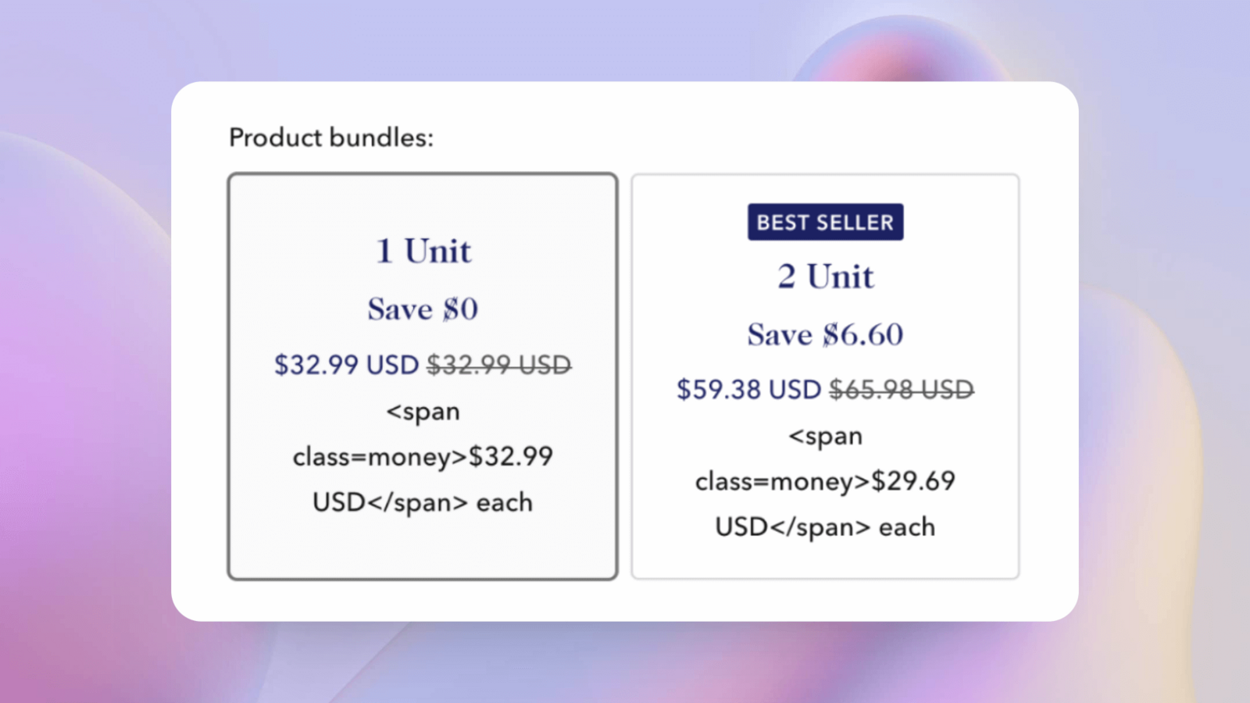The image size is (1250, 703).
Task: Click the "<span" text in 2 Unit card
Action: coord(825,437)
